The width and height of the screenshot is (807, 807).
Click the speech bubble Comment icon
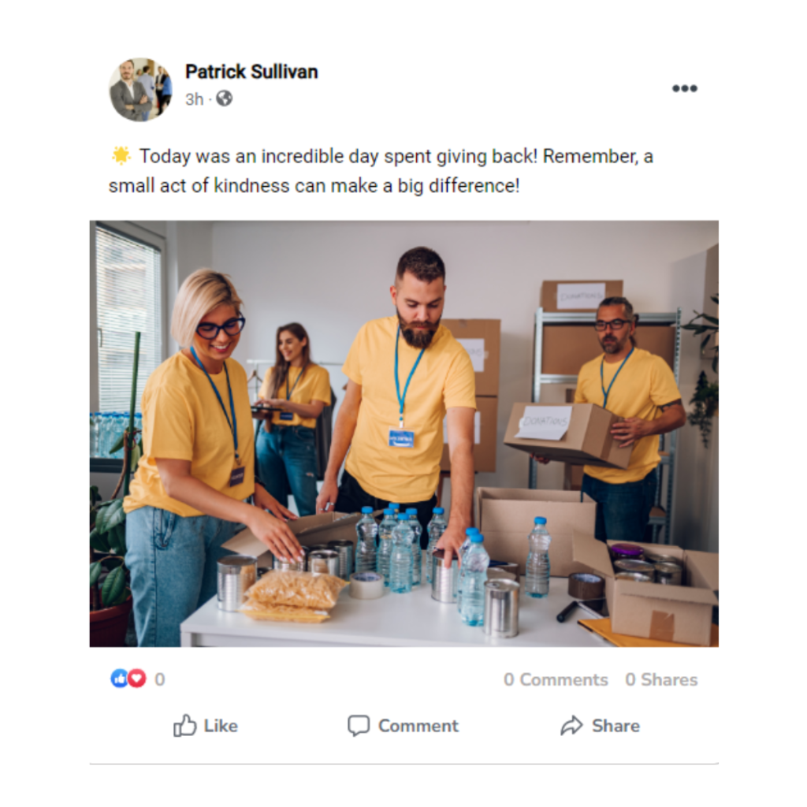[x=359, y=726]
